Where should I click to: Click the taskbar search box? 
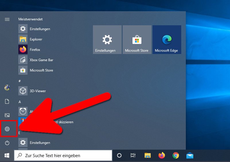63,155
